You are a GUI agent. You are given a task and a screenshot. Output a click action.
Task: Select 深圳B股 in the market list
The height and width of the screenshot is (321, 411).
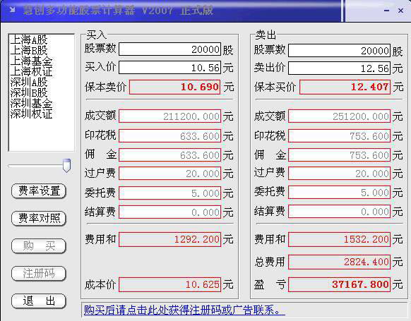point(29,92)
